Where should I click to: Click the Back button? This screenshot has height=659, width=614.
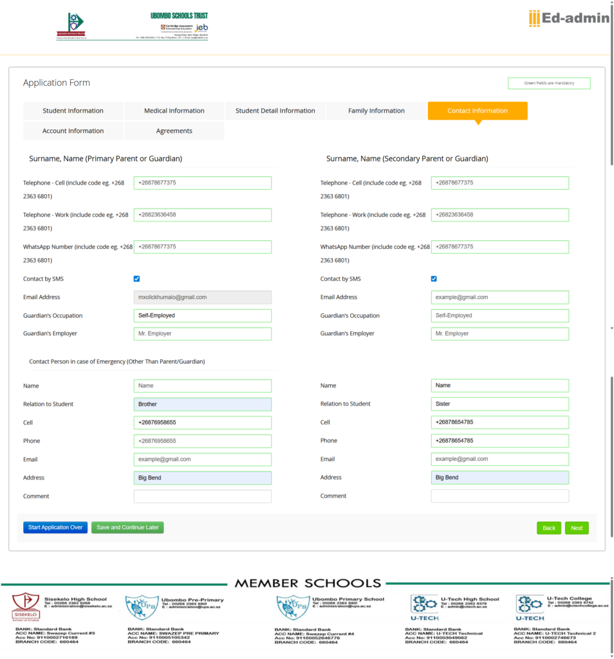(x=549, y=528)
